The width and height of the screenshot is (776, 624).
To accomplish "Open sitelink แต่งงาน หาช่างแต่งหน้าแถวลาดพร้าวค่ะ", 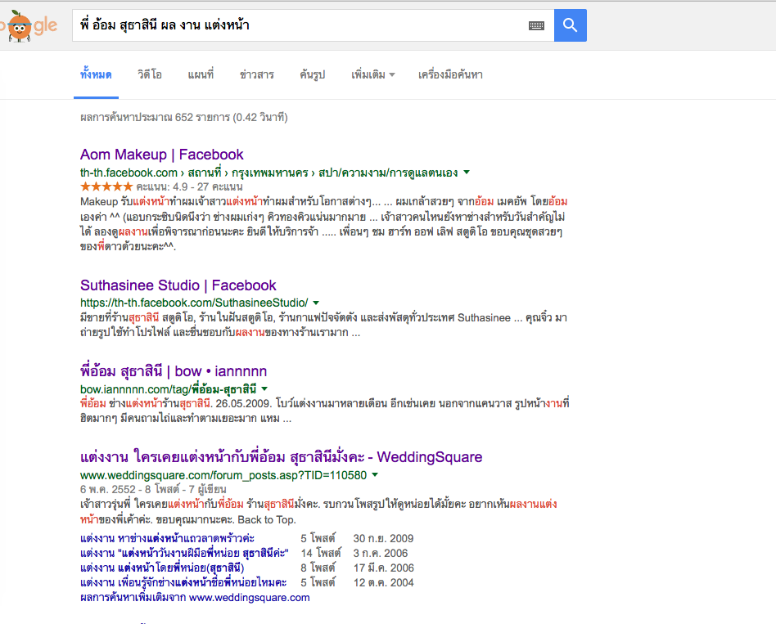I will point(167,538).
